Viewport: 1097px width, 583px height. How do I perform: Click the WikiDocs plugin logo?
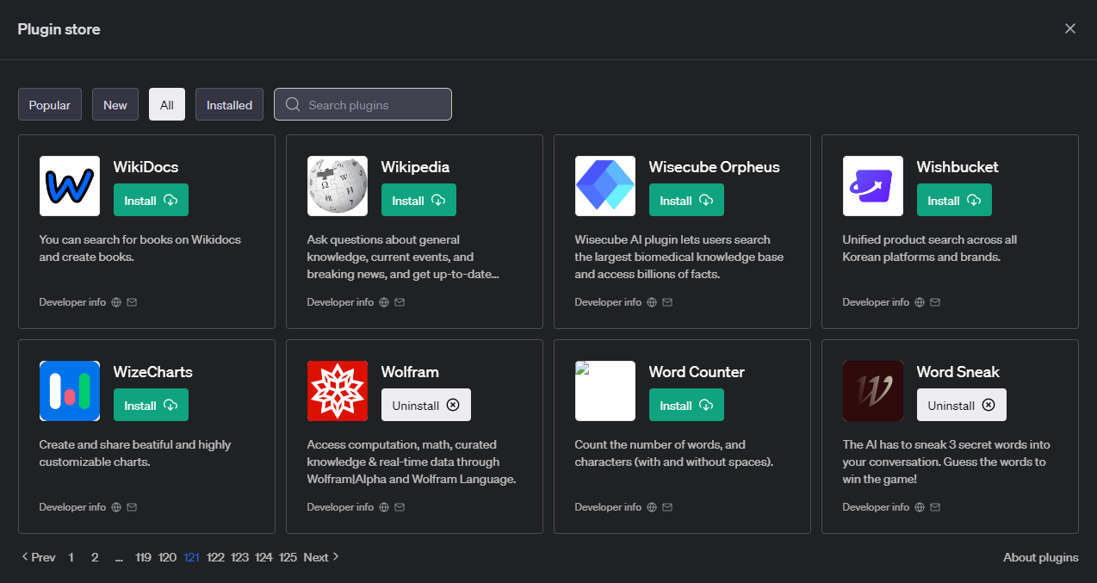[x=70, y=186]
